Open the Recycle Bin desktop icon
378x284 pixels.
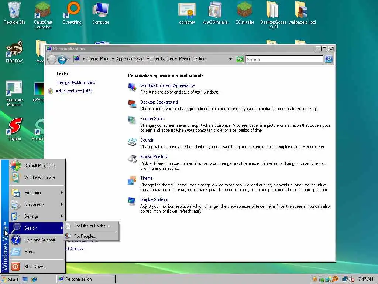pos(14,13)
